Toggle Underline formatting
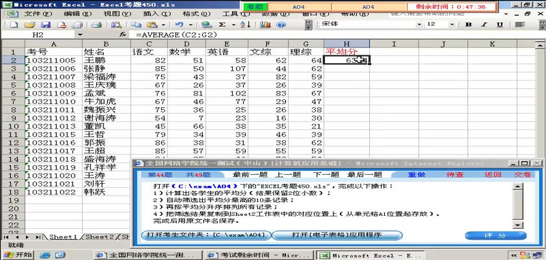This screenshot has height=260, width=546. coord(500,24)
